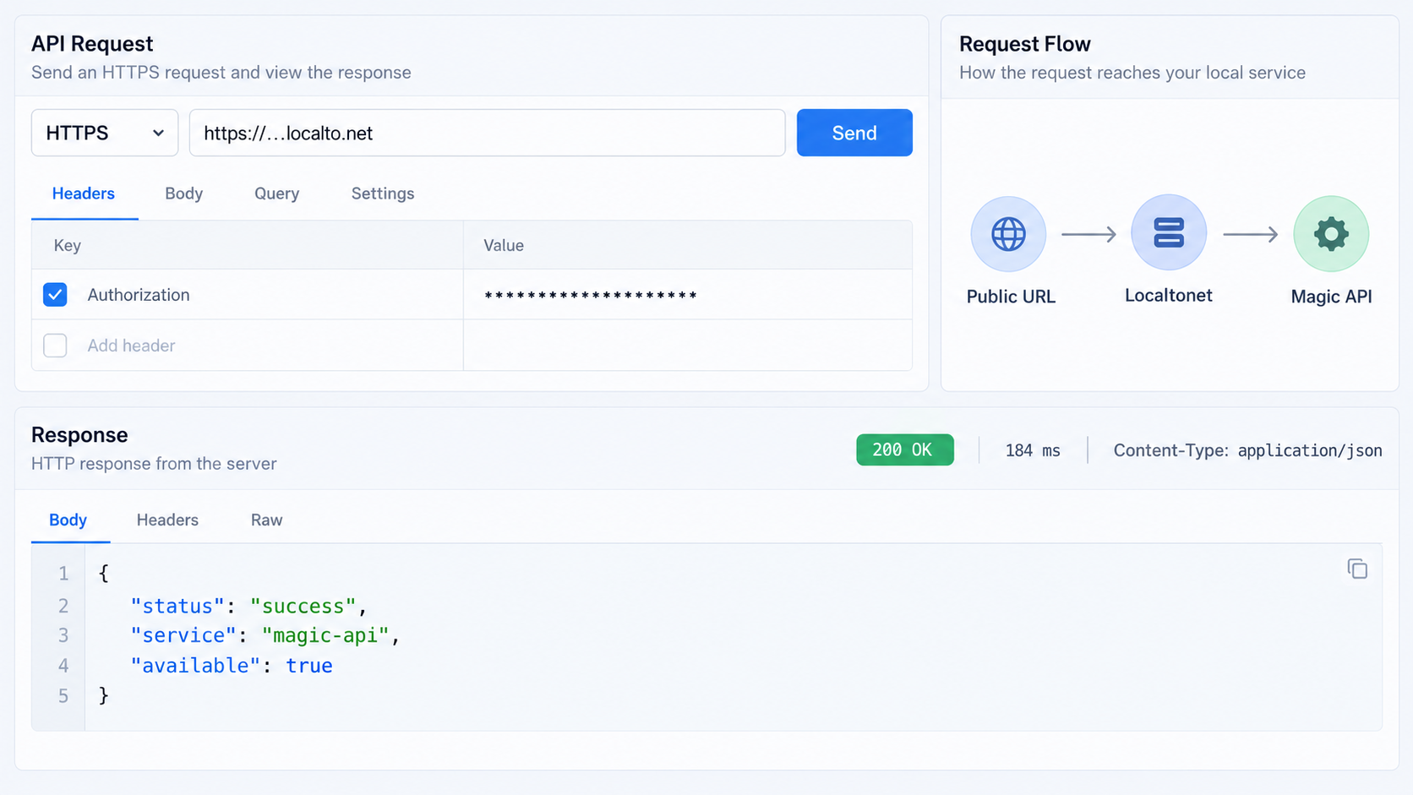Tick the Add header checkbox
The height and width of the screenshot is (795, 1413).
pos(55,346)
